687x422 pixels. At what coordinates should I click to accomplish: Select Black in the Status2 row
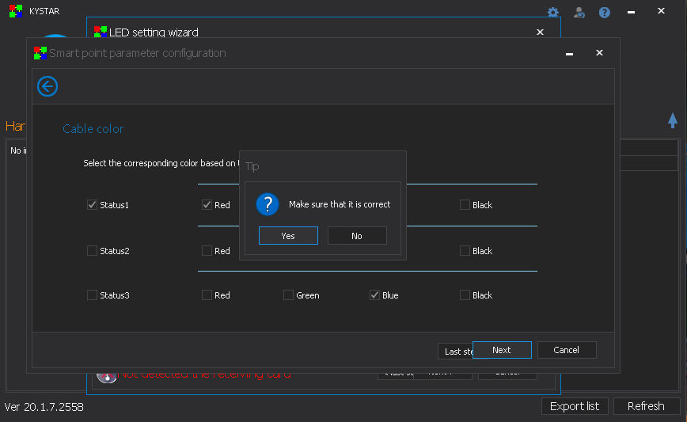point(465,251)
